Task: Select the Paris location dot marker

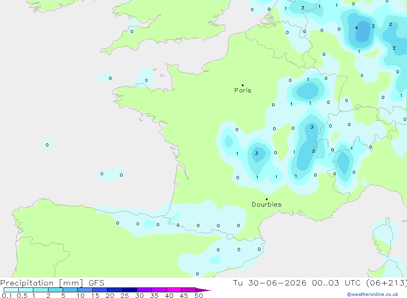Action: pyautogui.click(x=243, y=85)
